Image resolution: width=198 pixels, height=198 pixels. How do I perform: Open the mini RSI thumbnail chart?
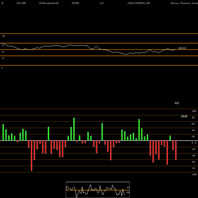98,190
